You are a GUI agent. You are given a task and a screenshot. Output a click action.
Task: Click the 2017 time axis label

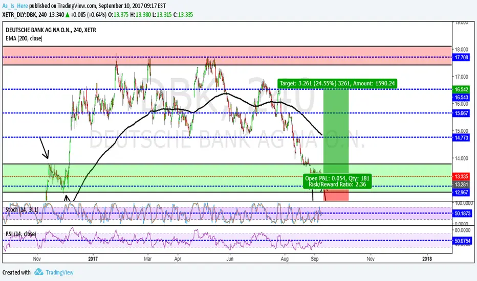tap(93, 259)
